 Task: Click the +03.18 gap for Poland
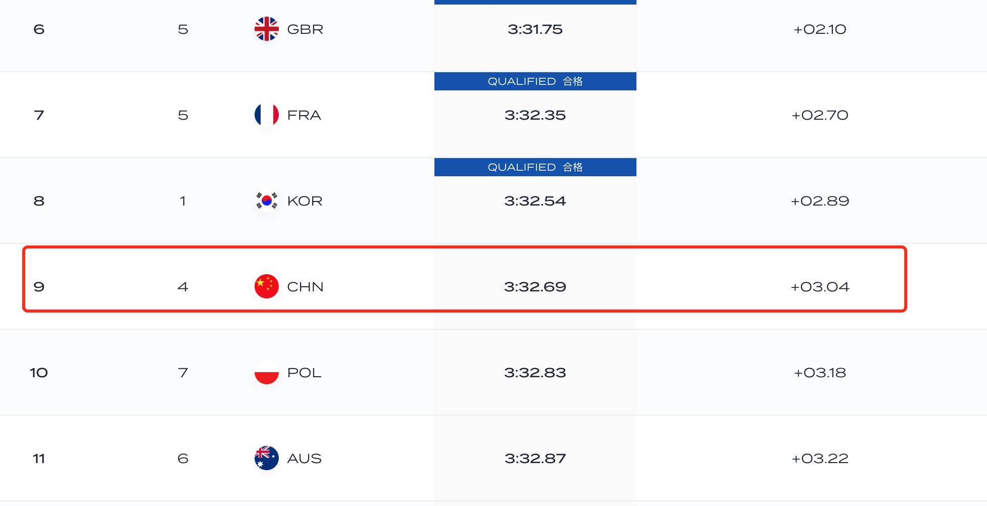coord(819,373)
